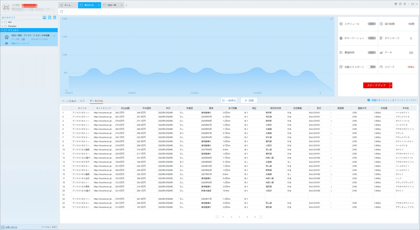
Task: Enable the IPローテーション switch
Action: coord(372,38)
